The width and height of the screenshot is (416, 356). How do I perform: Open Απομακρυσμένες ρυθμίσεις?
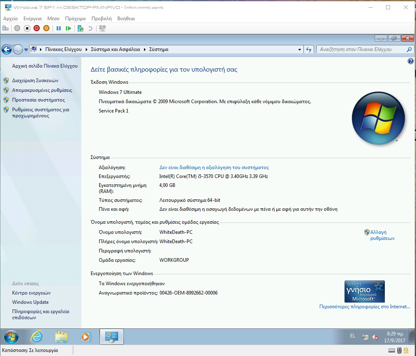[x=42, y=90]
